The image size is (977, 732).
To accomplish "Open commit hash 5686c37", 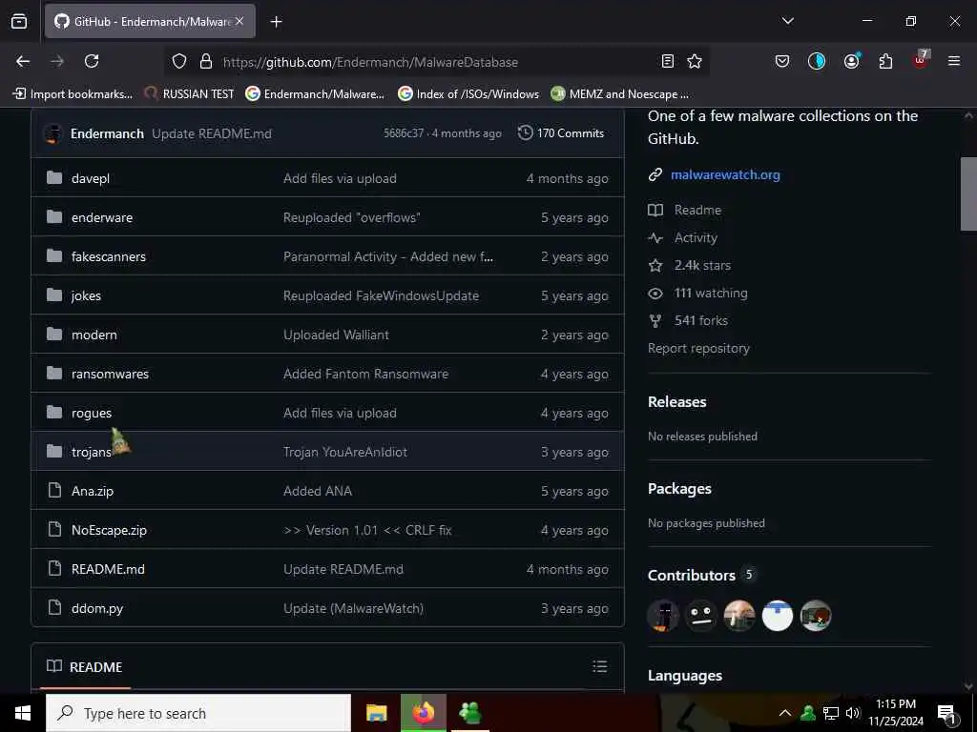I will coord(404,133).
